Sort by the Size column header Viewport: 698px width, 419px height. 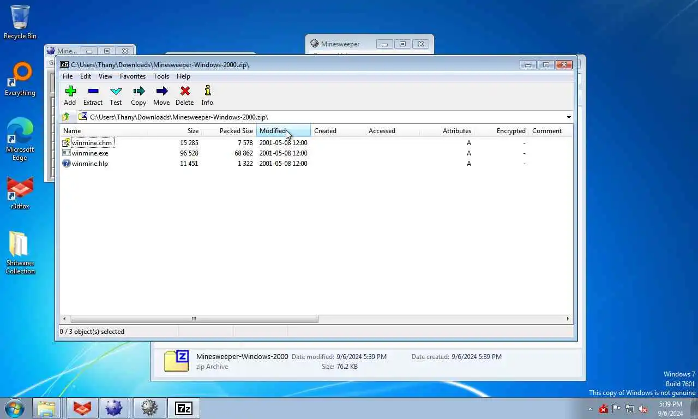point(174,131)
